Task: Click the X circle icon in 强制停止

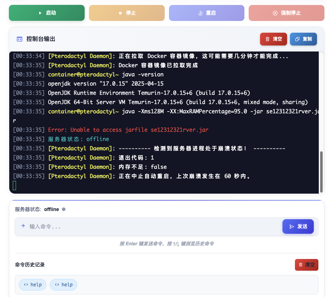Action: tap(275, 13)
